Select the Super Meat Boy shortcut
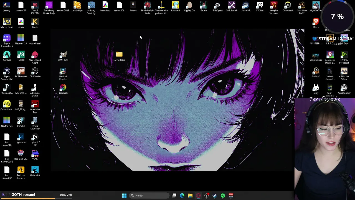 pyautogui.click(x=35, y=107)
